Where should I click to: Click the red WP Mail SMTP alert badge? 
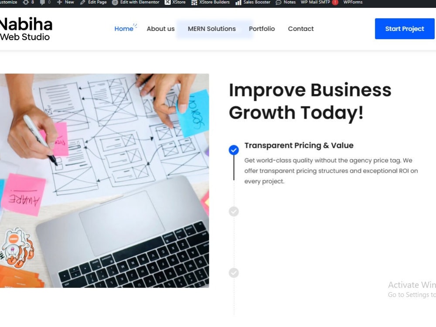[x=335, y=2]
